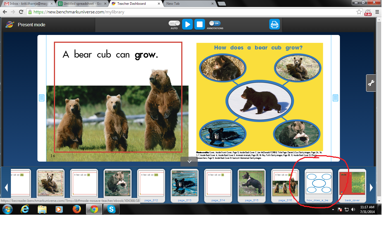Open the Chrome hamburger menu
386x234 pixels.
(377, 12)
